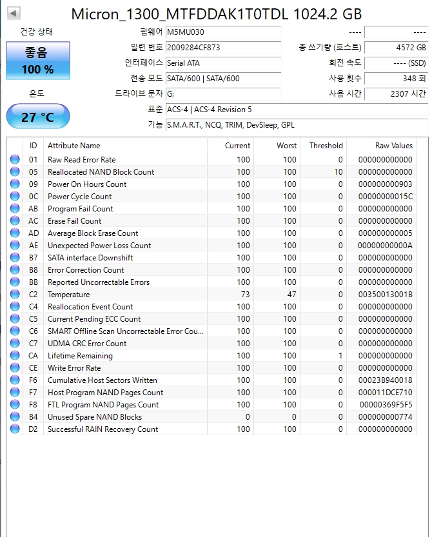Click the drive title Micron_1300_MTFDDAK1T0TDL 1024.2 GB
The width and height of the screenshot is (432, 537).
point(216,14)
